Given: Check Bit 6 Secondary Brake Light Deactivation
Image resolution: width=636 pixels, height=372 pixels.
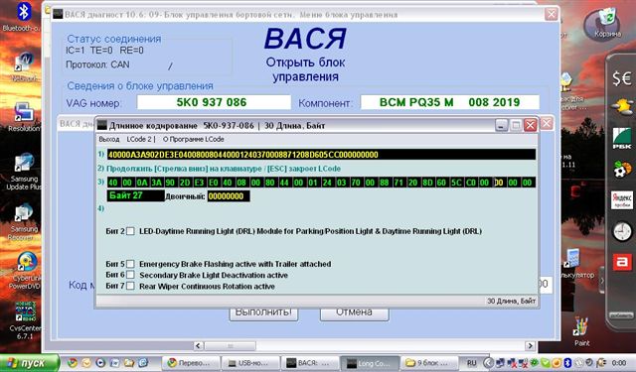Looking at the screenshot, I should coord(130,275).
